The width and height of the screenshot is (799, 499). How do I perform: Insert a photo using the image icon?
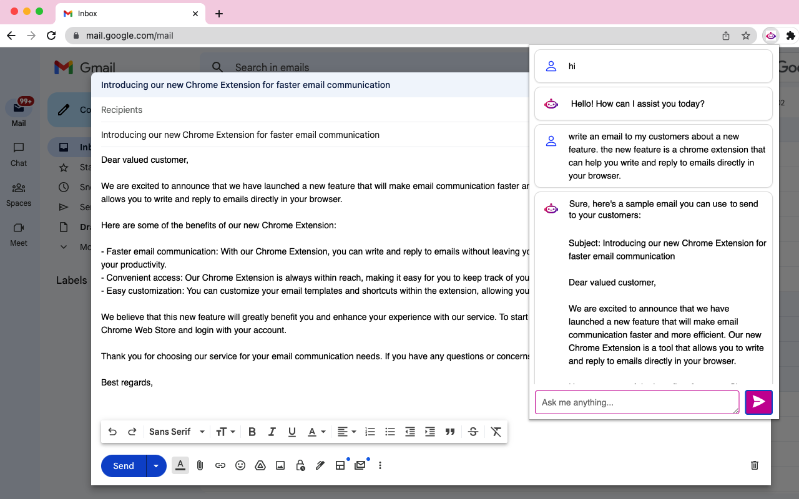click(x=280, y=465)
